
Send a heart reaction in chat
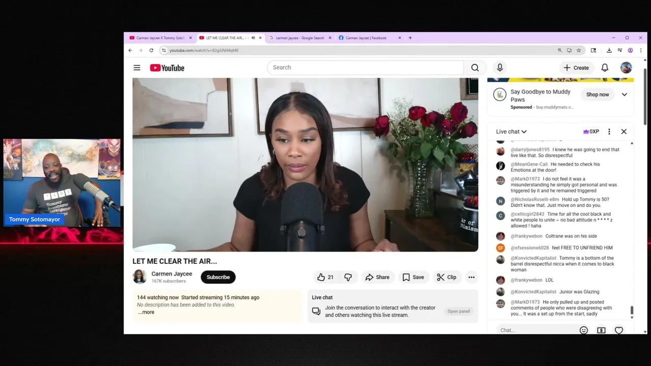pyautogui.click(x=619, y=330)
